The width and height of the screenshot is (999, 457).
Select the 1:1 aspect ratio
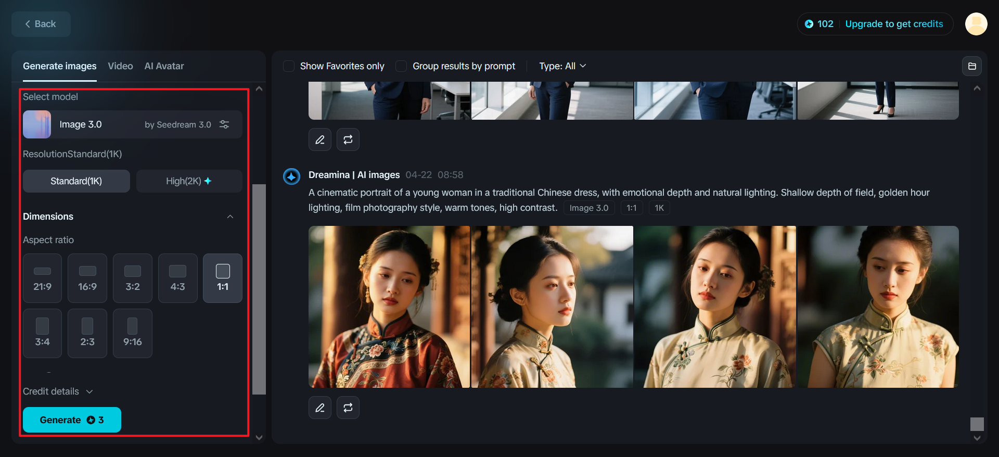pos(223,278)
